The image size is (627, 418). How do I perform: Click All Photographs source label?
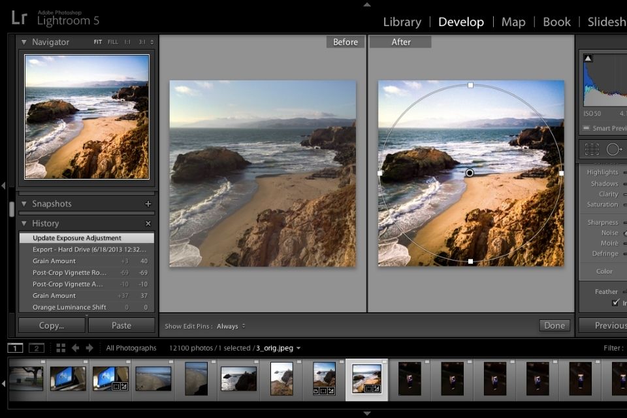131,348
